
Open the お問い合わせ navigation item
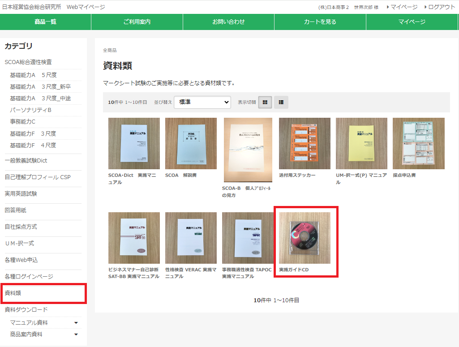click(228, 21)
